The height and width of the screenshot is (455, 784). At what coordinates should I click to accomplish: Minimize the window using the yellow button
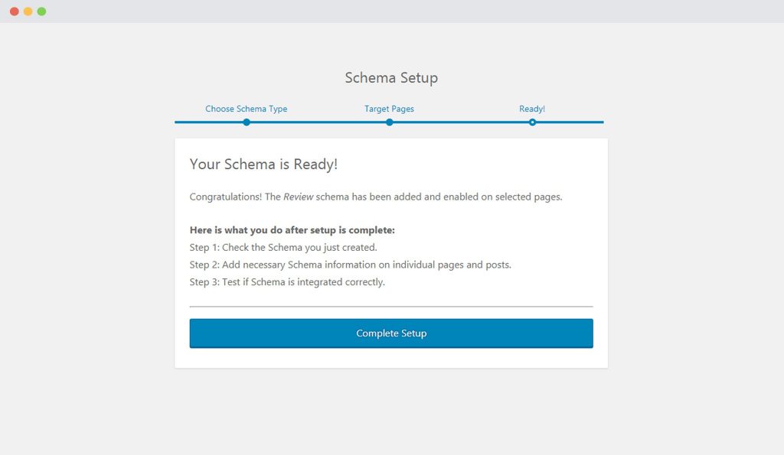click(28, 11)
